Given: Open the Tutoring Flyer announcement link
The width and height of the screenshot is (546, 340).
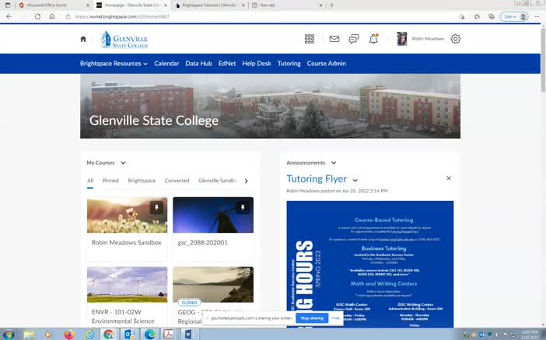Looking at the screenshot, I should [317, 179].
